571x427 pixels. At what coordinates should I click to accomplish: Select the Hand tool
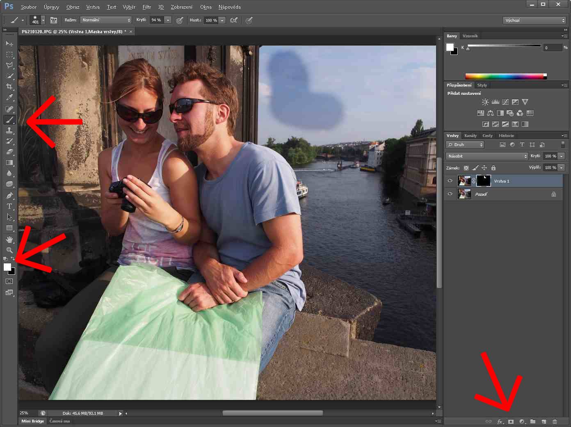9,239
